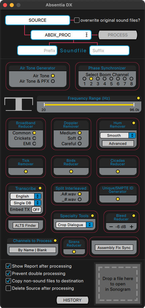Image resolution: width=145 pixels, height=308 pixels.
Task: Select the Air Tone & PFX option
Action: (x=53, y=81)
